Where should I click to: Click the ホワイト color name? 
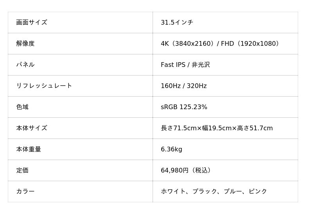173,191
